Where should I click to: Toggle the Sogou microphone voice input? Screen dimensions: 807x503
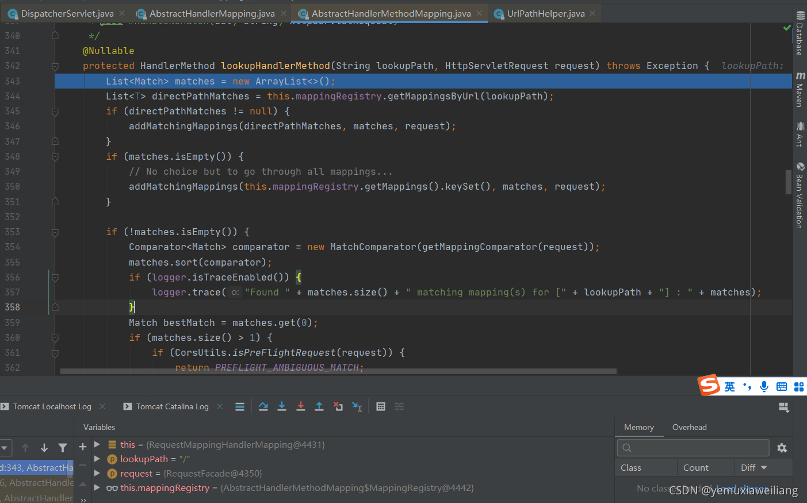[764, 386]
